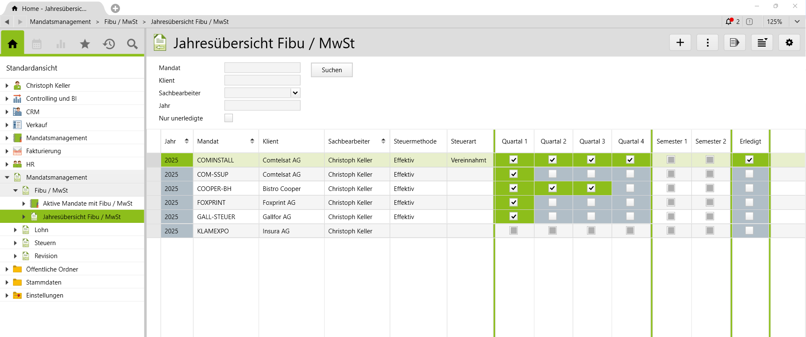
Task: Open the Home tab in the sidebar
Action: (x=13, y=43)
